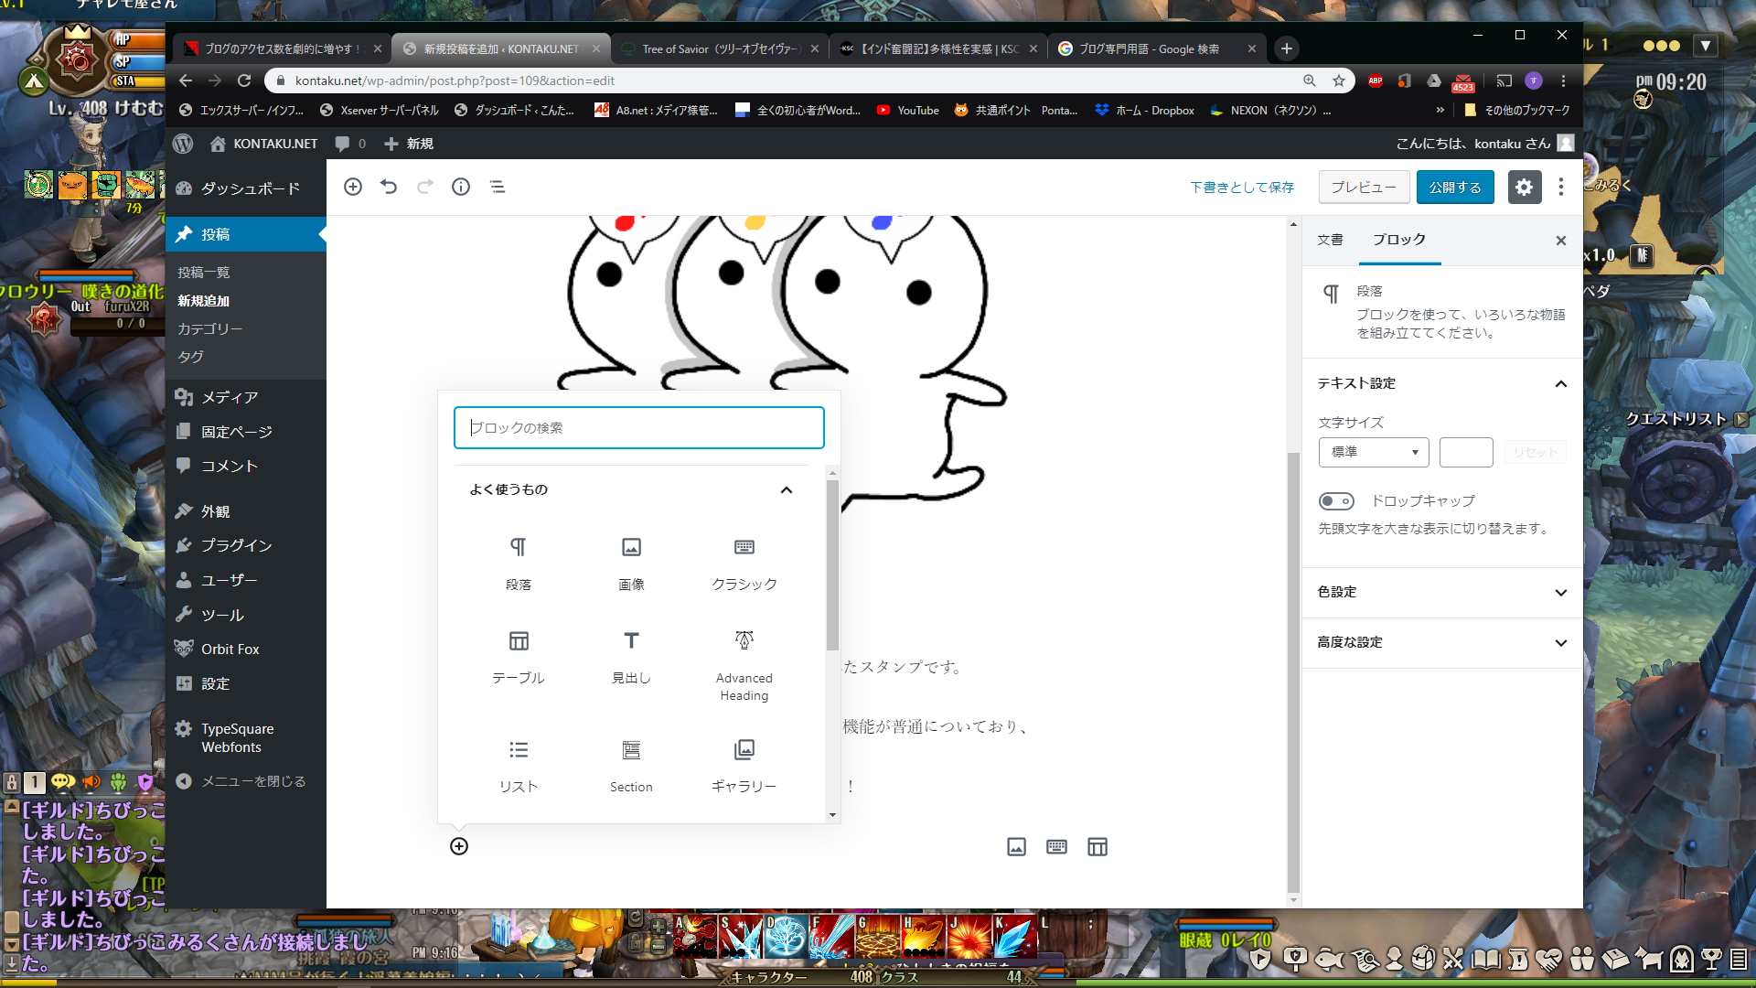Image resolution: width=1756 pixels, height=988 pixels.
Task: Click the WordPress logo in admin bar
Action: pyautogui.click(x=183, y=144)
